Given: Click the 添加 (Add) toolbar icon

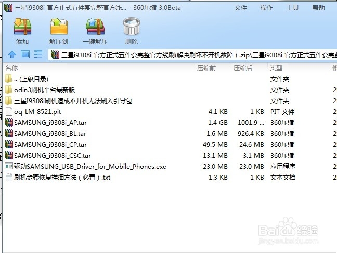Looking at the screenshot, I should click(22, 27).
